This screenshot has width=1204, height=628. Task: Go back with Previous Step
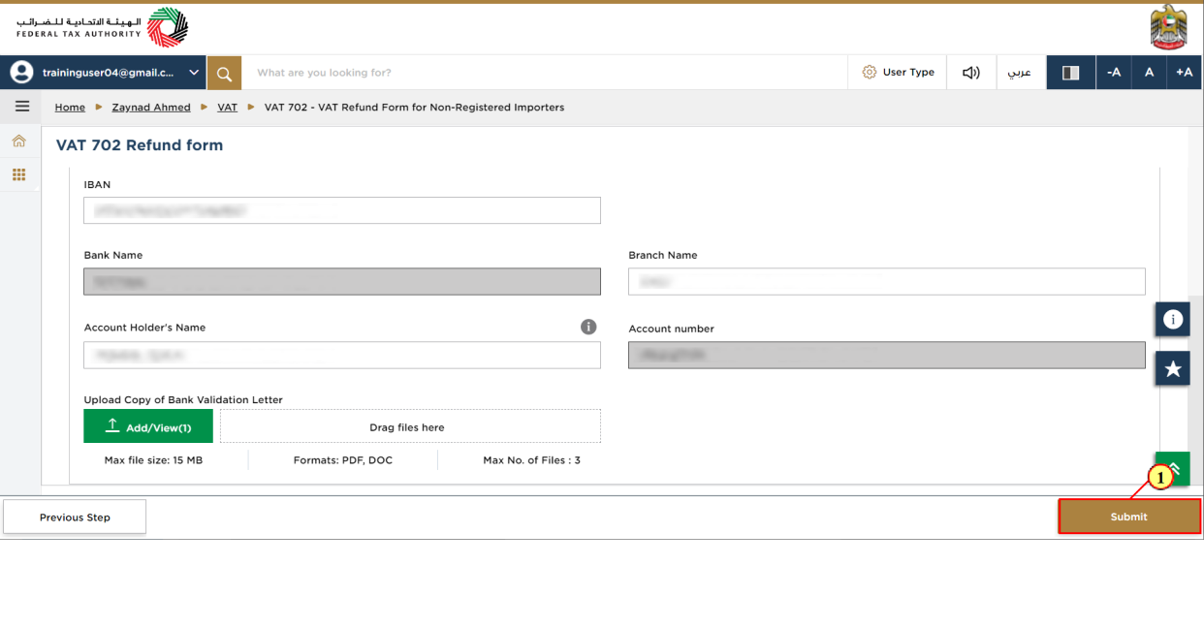[75, 518]
